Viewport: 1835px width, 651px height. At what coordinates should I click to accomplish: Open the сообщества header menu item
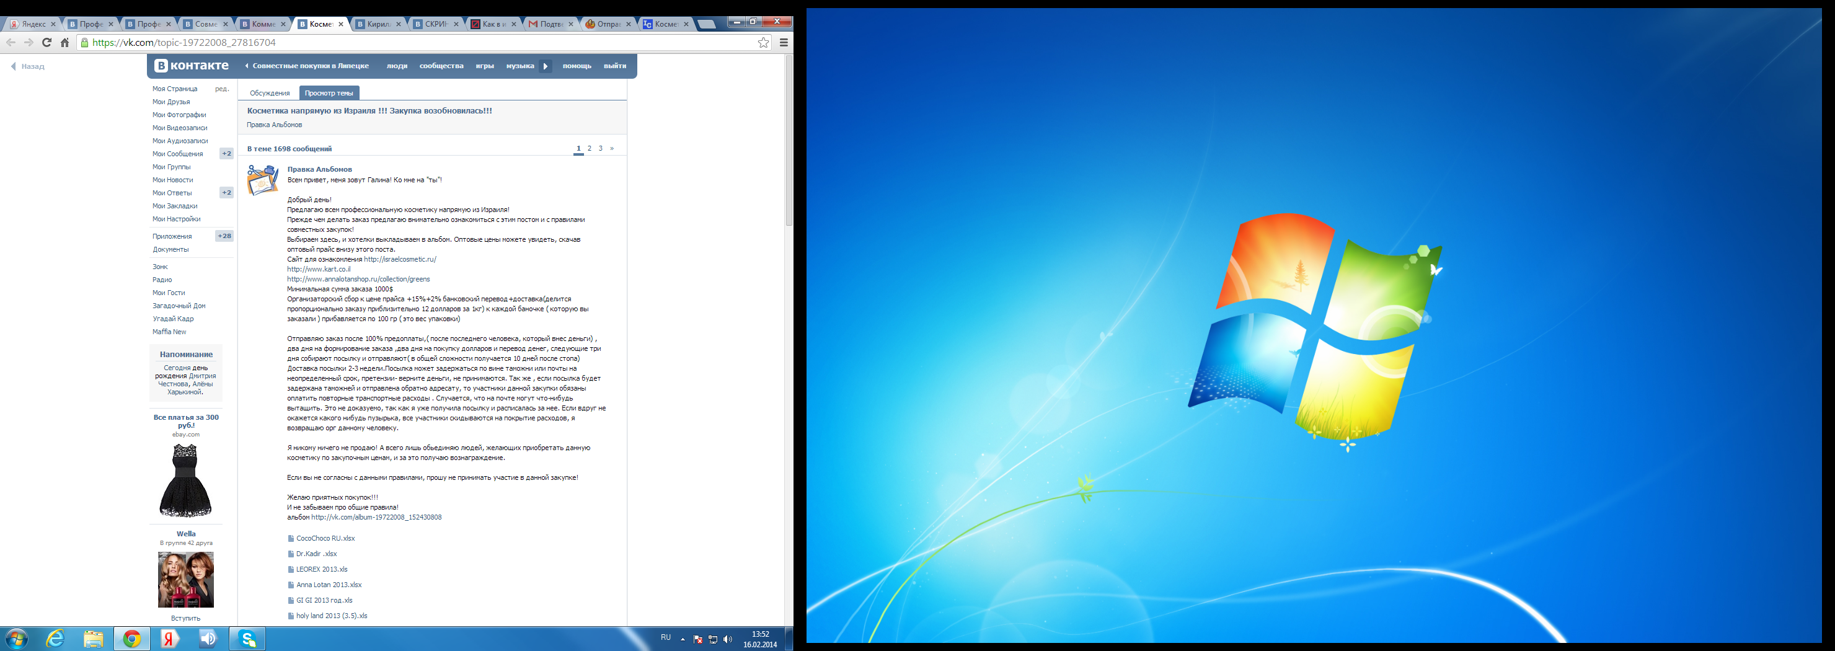pyautogui.click(x=441, y=66)
